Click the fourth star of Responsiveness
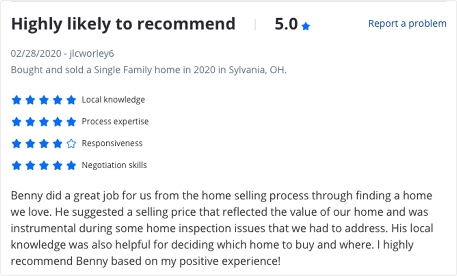 click(58, 144)
